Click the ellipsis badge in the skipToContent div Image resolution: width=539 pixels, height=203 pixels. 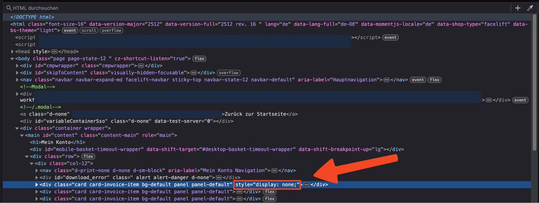pos(194,73)
